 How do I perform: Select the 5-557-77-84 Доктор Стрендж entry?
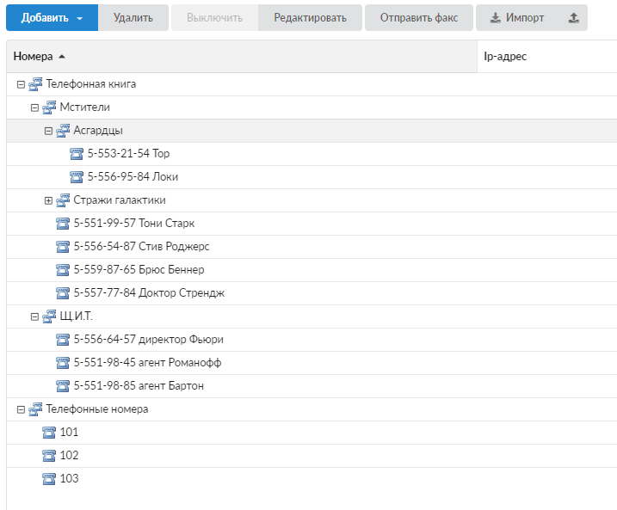149,292
